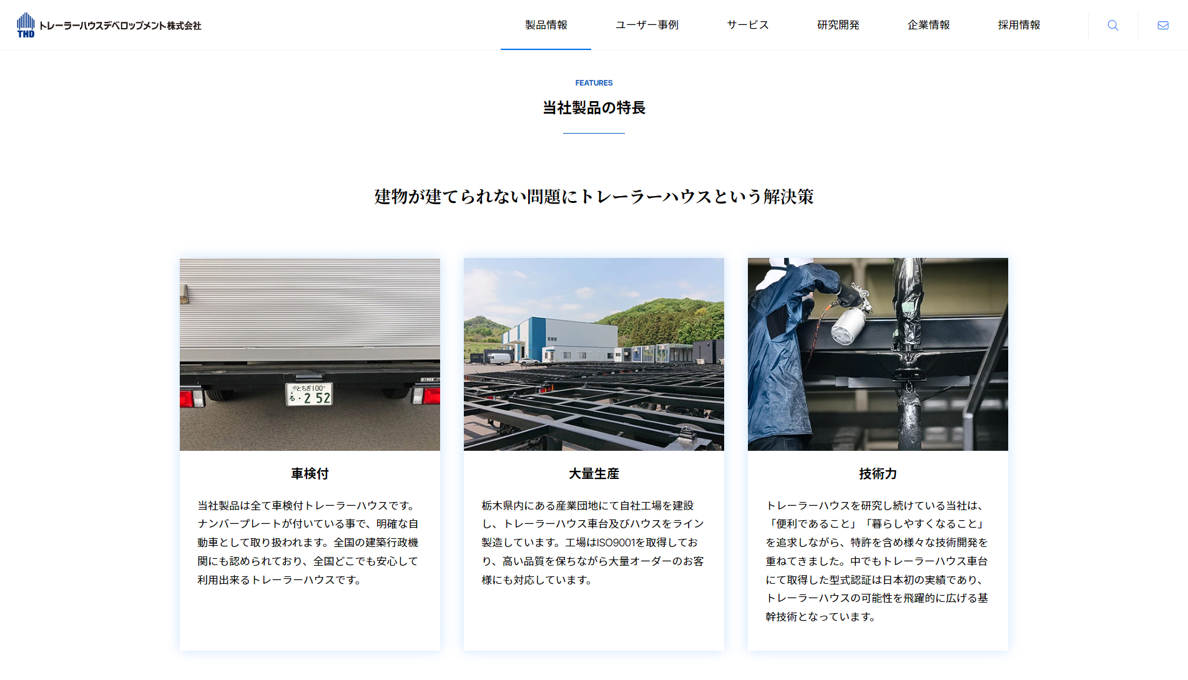Viewport: 1188px width, 680px height.
Task: Click the 当社製品の特長 section title
Action: [594, 108]
